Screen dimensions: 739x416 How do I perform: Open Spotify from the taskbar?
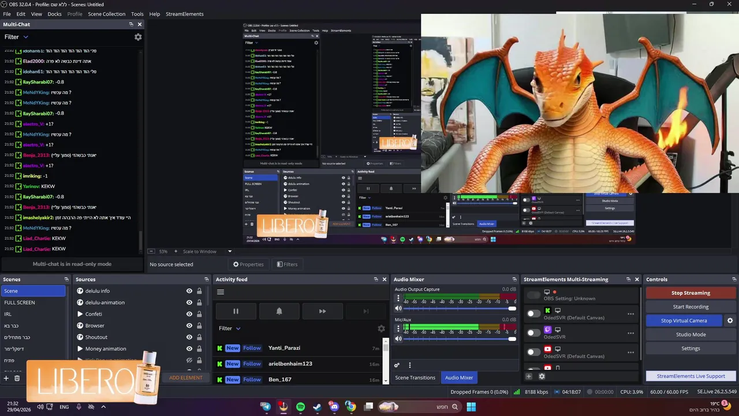tap(300, 407)
